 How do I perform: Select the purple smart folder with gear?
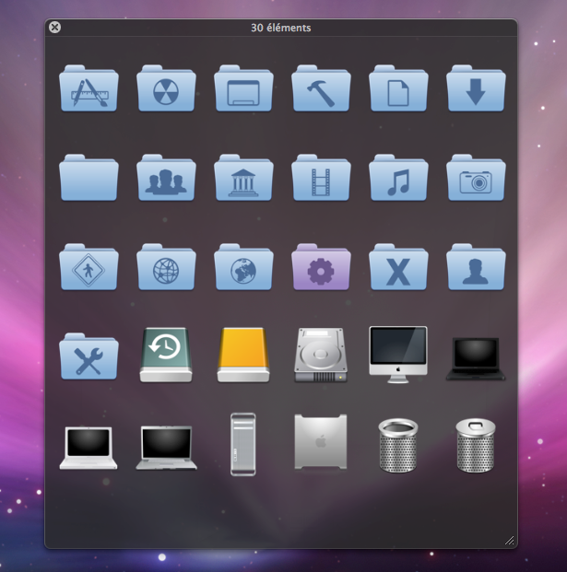click(x=321, y=267)
